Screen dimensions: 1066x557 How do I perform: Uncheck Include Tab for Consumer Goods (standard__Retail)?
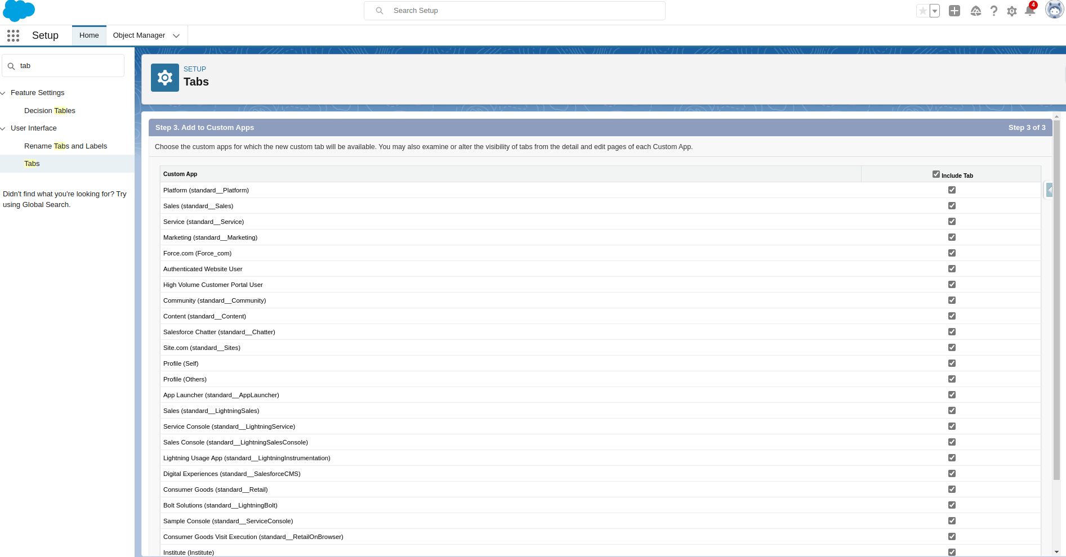tap(952, 489)
